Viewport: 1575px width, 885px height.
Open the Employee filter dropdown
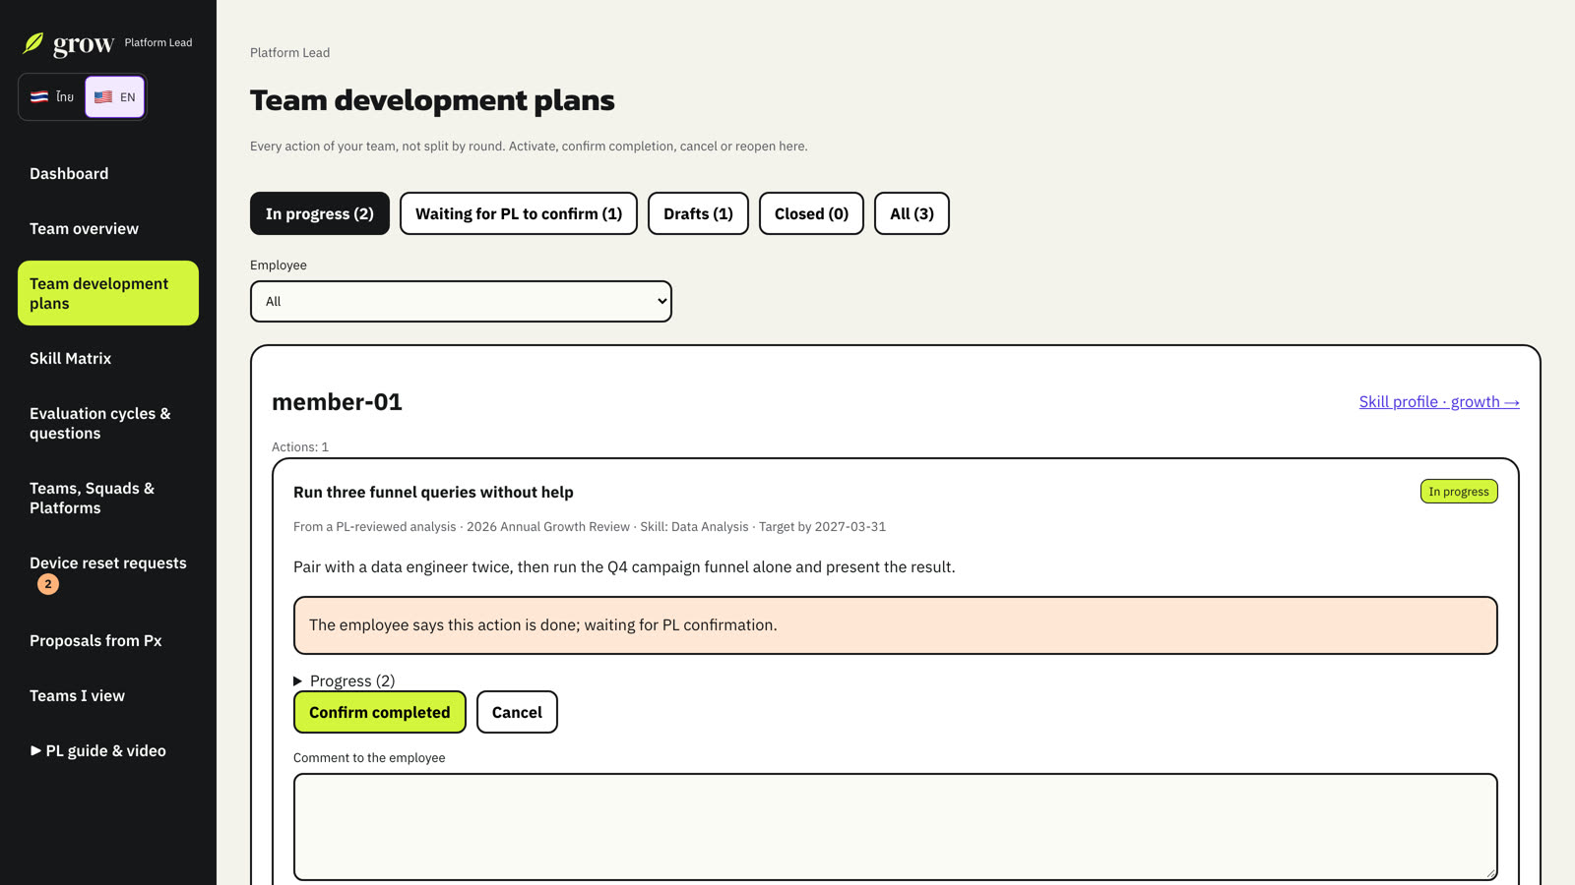[461, 301]
